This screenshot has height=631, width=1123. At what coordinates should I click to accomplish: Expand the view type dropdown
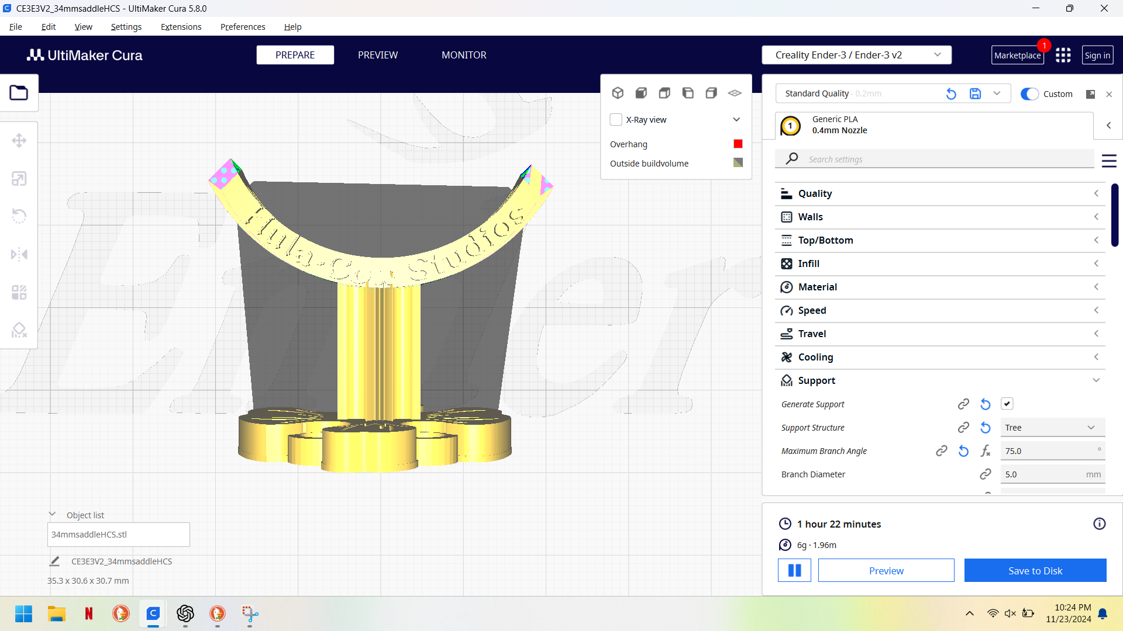[x=736, y=120]
